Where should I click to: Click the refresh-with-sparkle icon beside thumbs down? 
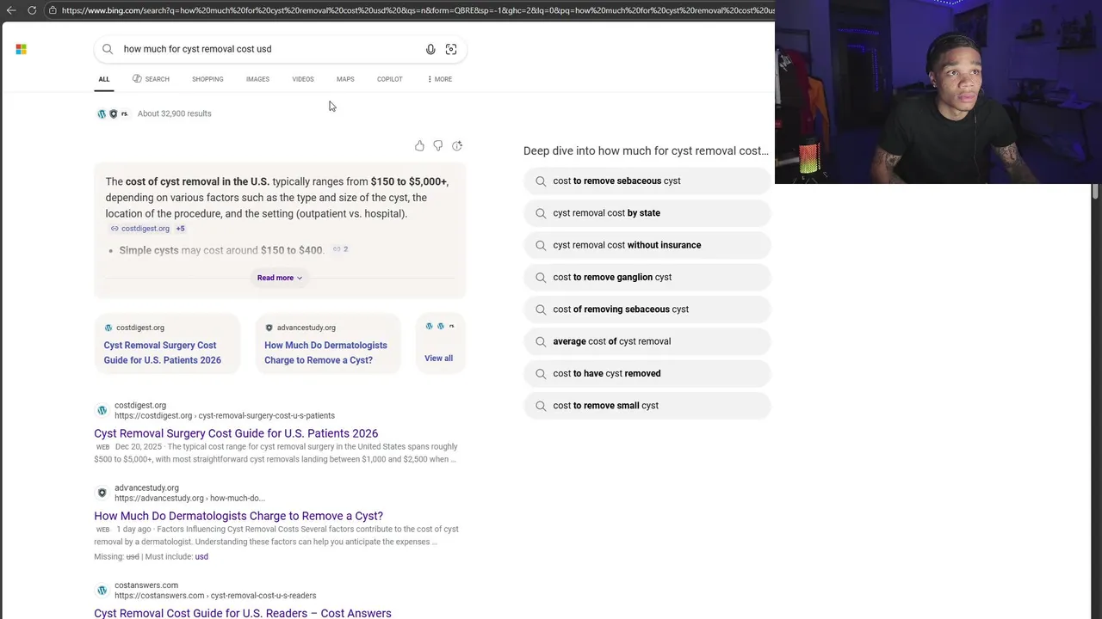(457, 146)
